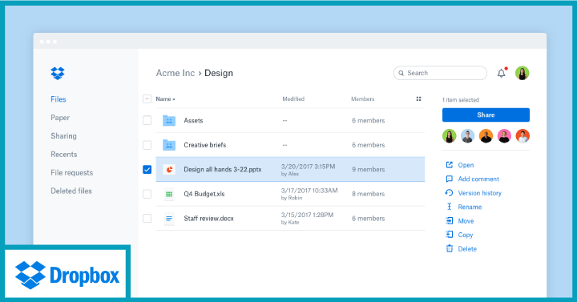Select Q4 Budget.xls file name
This screenshot has height=302, width=577.
click(204, 194)
